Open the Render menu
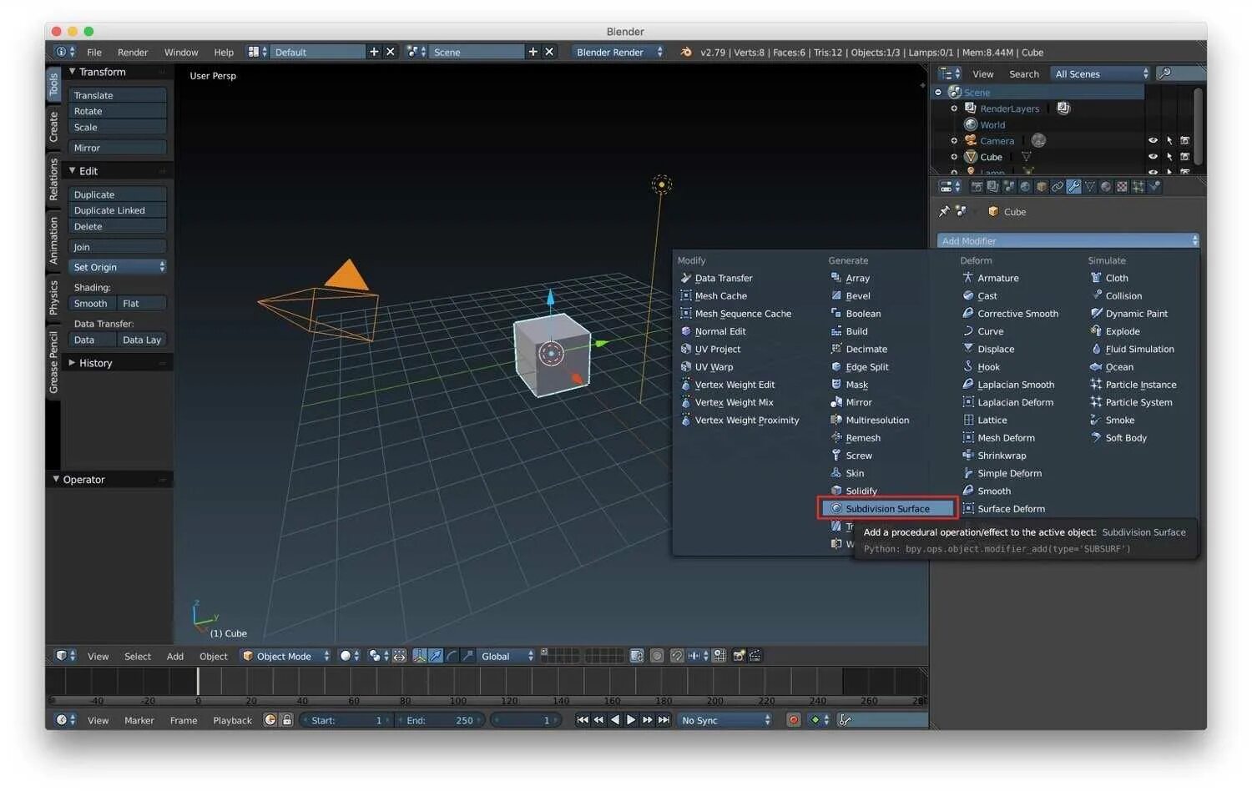 click(133, 52)
